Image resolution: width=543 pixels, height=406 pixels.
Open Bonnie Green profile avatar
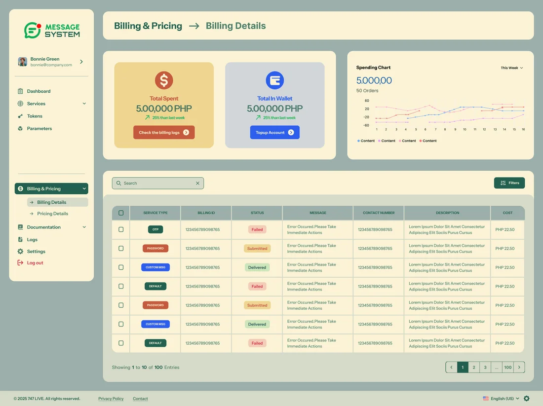click(x=23, y=62)
